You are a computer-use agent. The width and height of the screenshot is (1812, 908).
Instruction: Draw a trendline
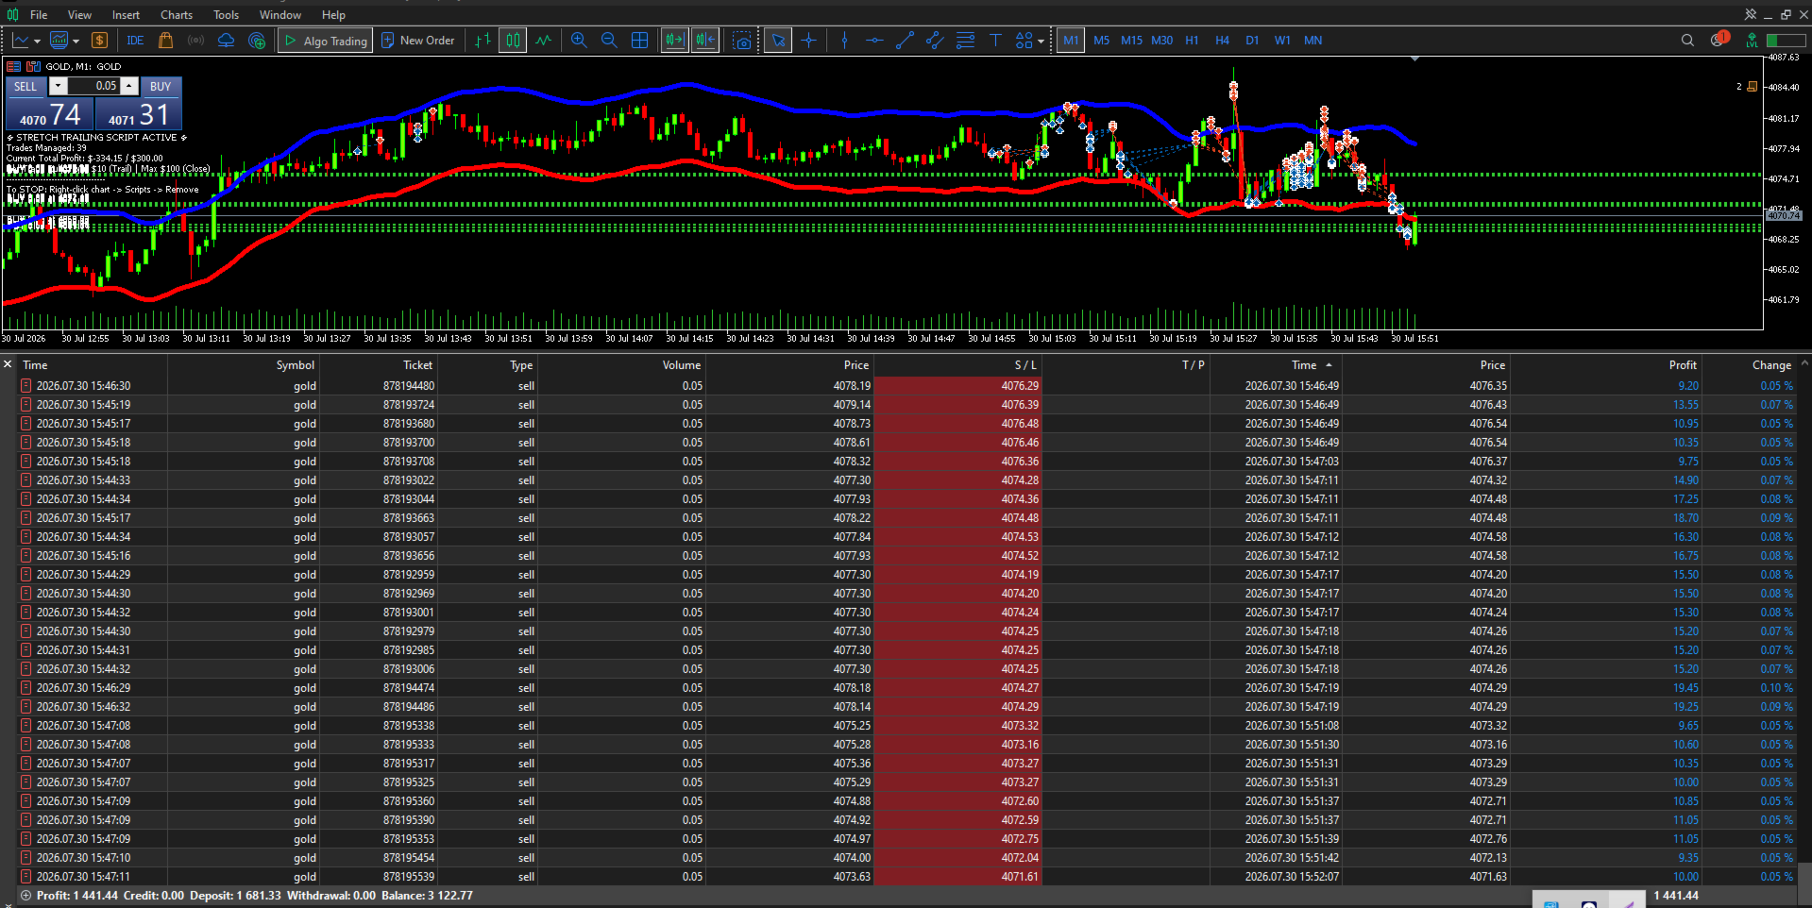(x=905, y=41)
